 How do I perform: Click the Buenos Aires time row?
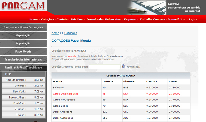coord(23,98)
